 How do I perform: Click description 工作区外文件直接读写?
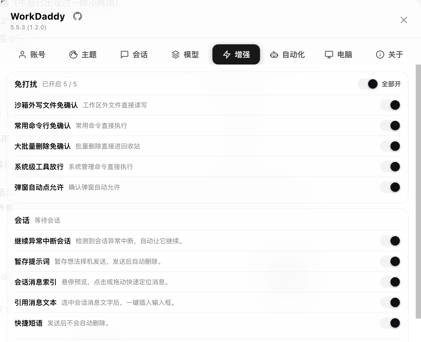115,105
